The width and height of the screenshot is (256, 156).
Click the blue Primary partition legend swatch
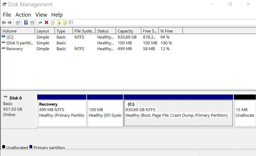[31, 147]
